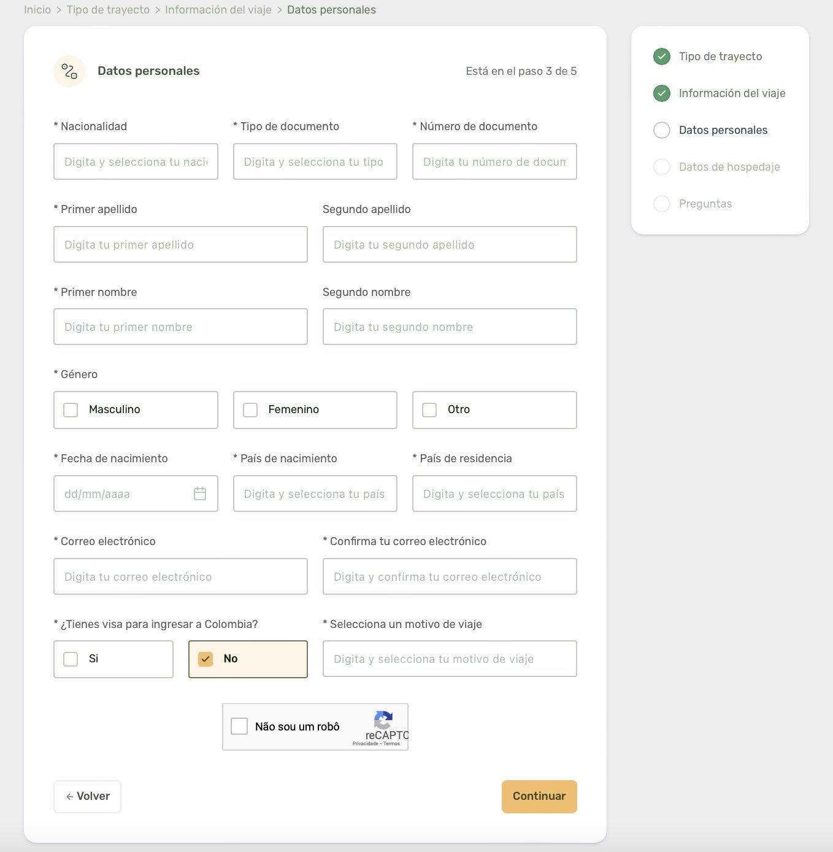
Task: Click the circle beside Datos de hospedaje
Action: (662, 167)
